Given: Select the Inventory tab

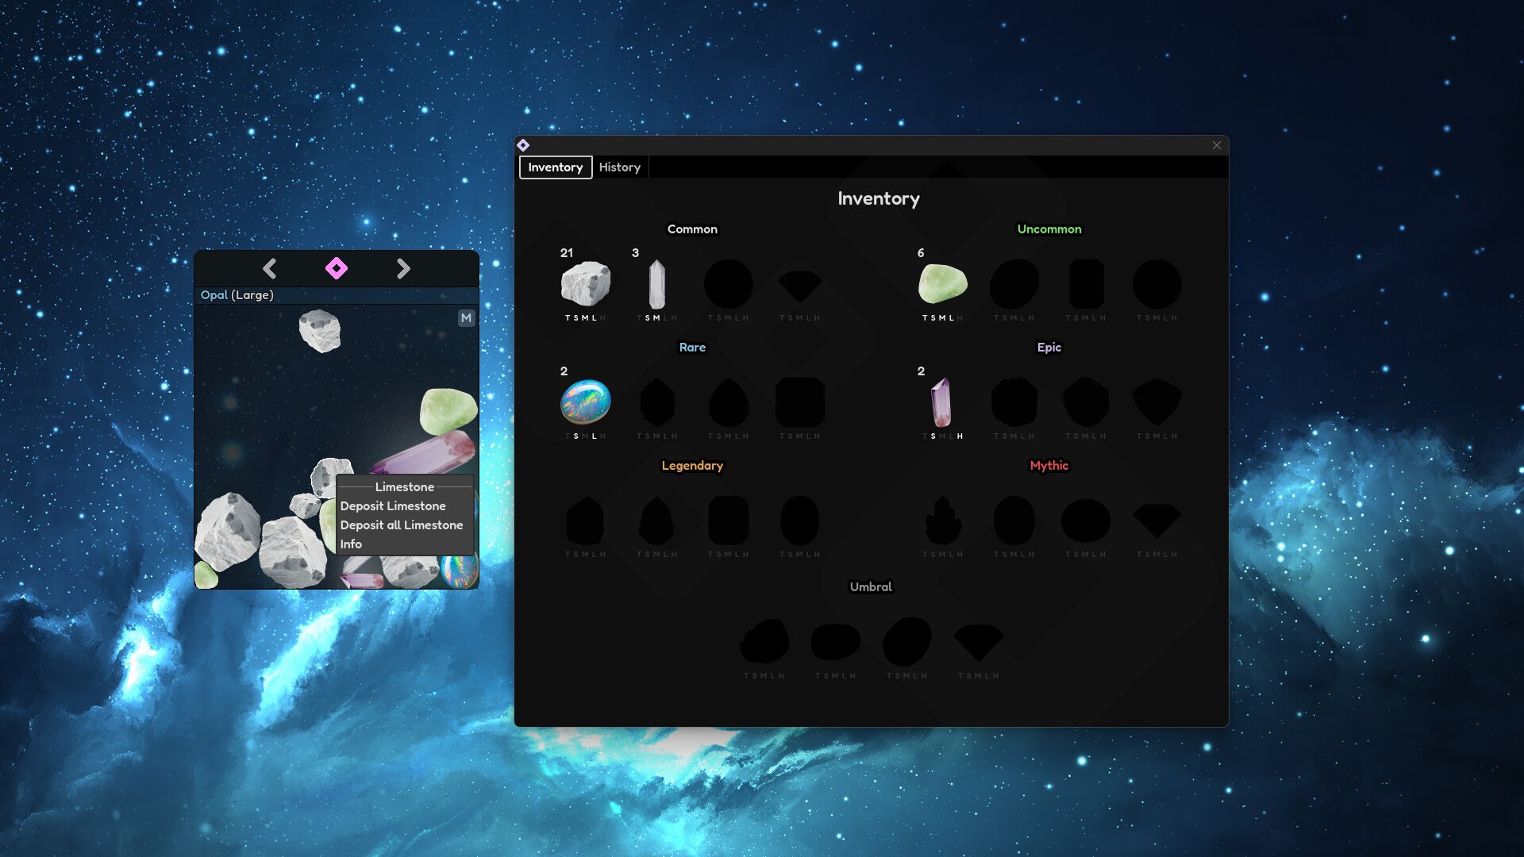Looking at the screenshot, I should pos(555,167).
